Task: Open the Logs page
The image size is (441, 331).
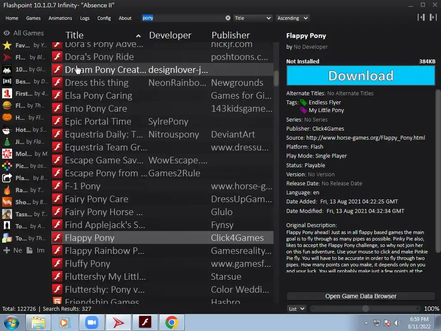Action: (85, 18)
